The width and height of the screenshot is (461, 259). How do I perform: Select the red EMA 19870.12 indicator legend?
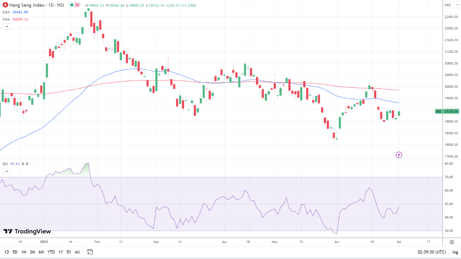[x=16, y=19]
